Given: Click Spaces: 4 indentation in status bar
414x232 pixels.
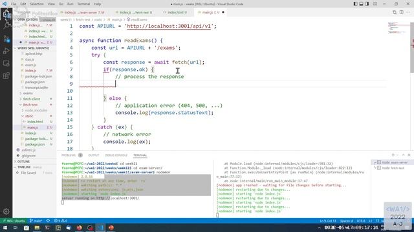Looking at the screenshot, I should tap(347, 220).
